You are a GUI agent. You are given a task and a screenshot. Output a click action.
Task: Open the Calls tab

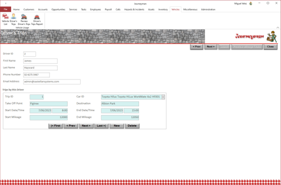tap(118, 9)
